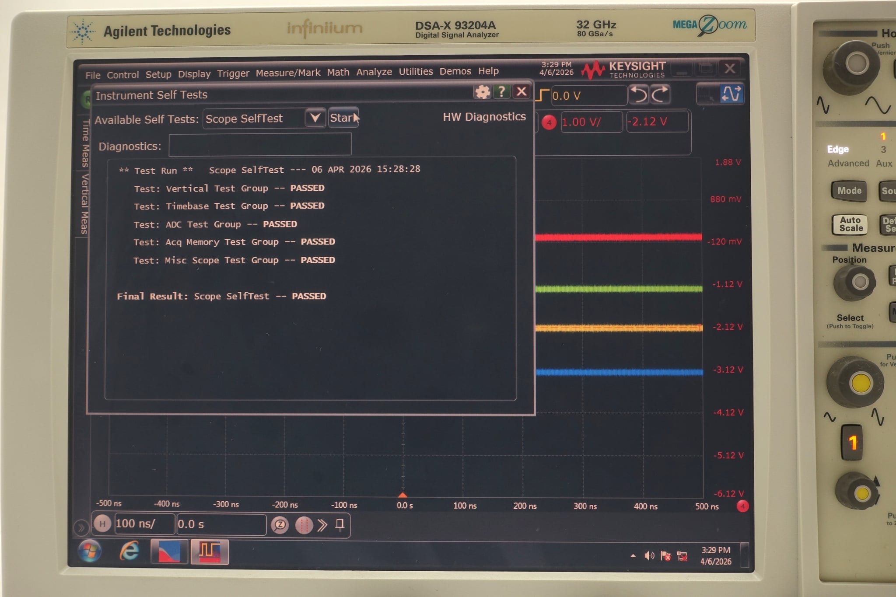Viewport: 896px width, 597px height.
Task: Open HW Diagnostics
Action: pyautogui.click(x=484, y=117)
